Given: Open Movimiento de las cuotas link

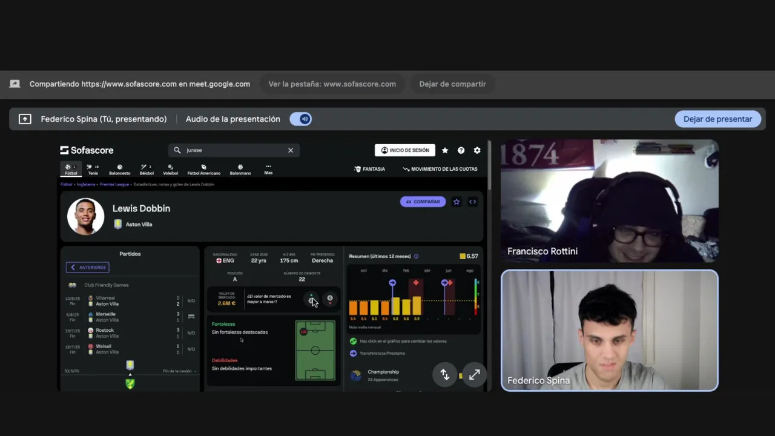Looking at the screenshot, I should [x=440, y=169].
